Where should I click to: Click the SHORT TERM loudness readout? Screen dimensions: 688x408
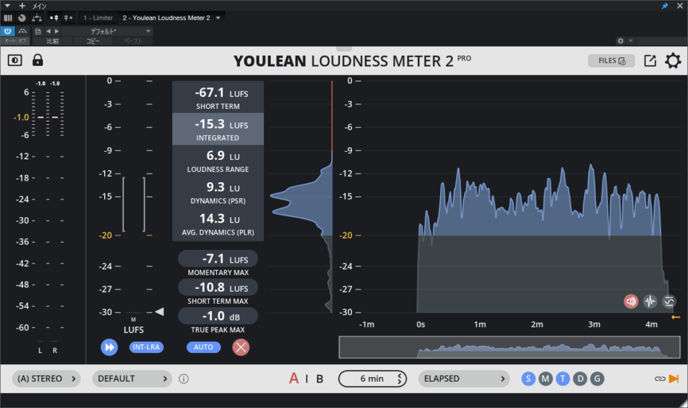tap(218, 97)
